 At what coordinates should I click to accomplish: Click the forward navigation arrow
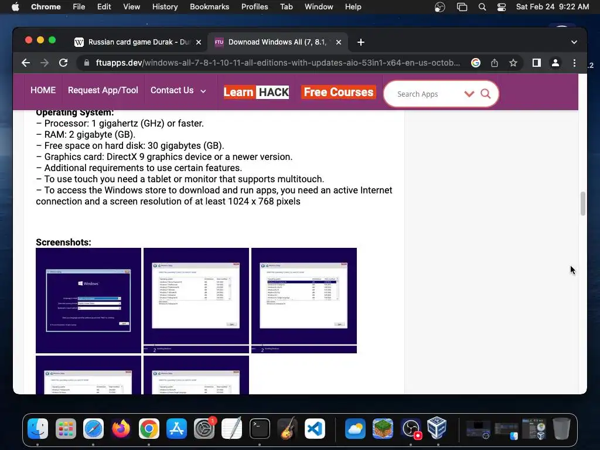45,63
